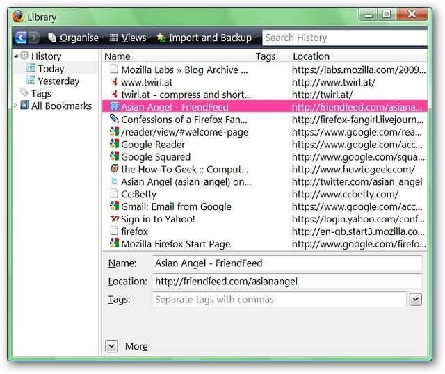Image resolution: width=445 pixels, height=374 pixels.
Task: Click the Tags icon in sidebar
Action: [x=24, y=93]
